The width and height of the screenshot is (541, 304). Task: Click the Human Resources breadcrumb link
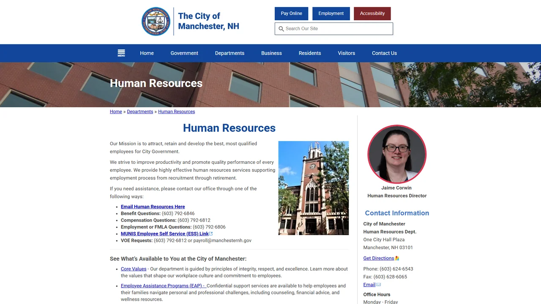point(176,111)
